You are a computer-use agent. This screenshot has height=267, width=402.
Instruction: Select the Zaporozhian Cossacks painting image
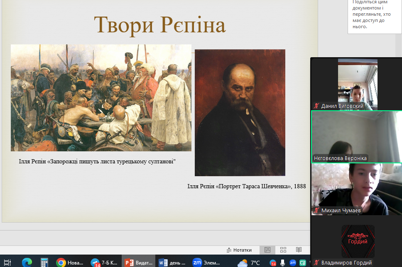(x=101, y=98)
